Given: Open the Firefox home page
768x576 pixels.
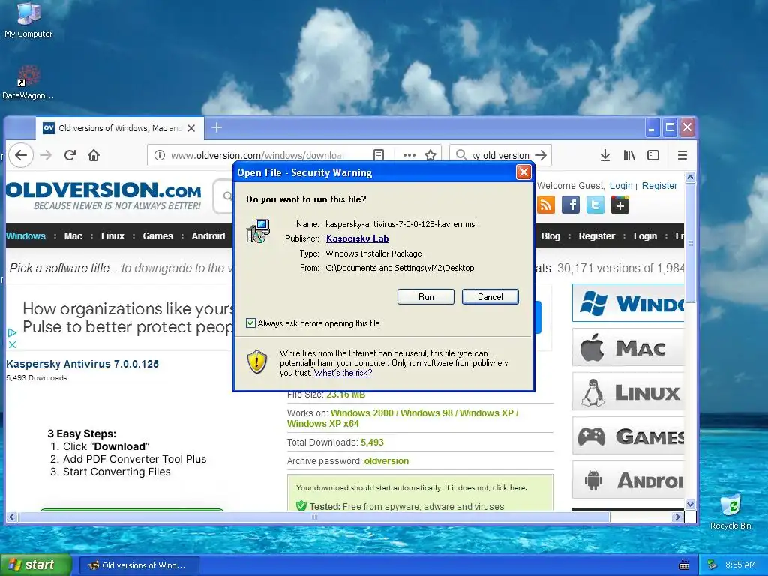Looking at the screenshot, I should pos(94,155).
